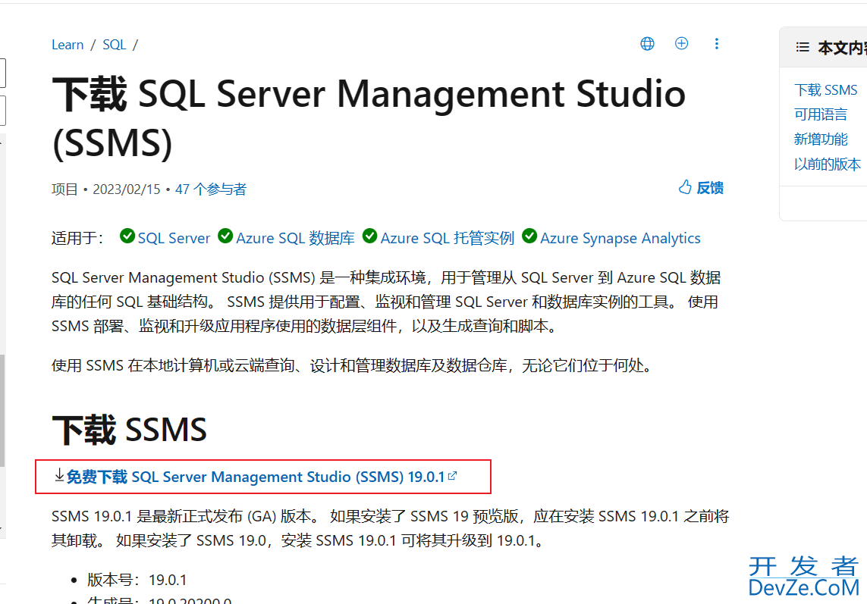
Task: Click the 版本号：19.0.1 bullet item
Action: click(x=137, y=580)
